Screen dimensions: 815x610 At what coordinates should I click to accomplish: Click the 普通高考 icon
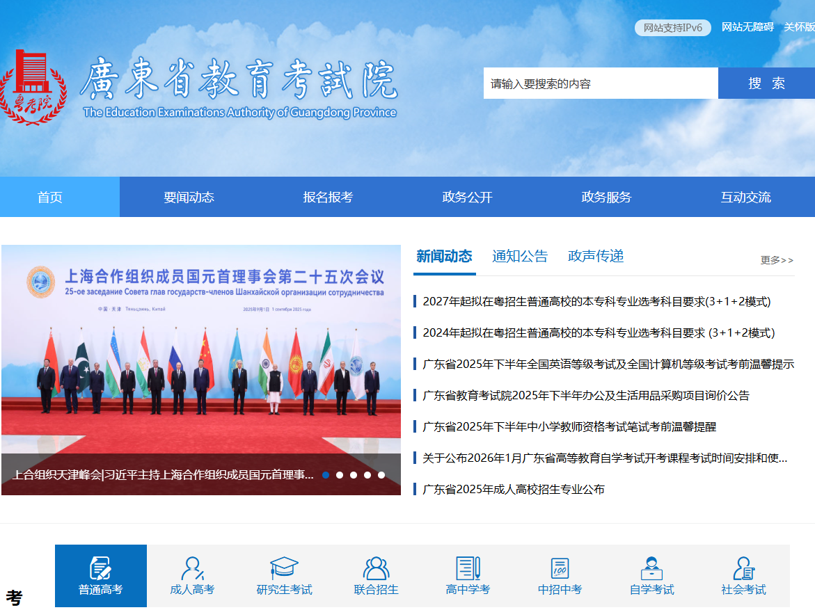[100, 568]
